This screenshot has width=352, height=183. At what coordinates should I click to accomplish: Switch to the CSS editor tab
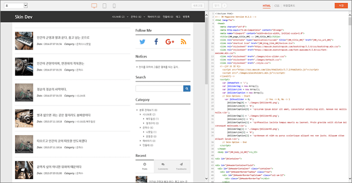(277, 6)
